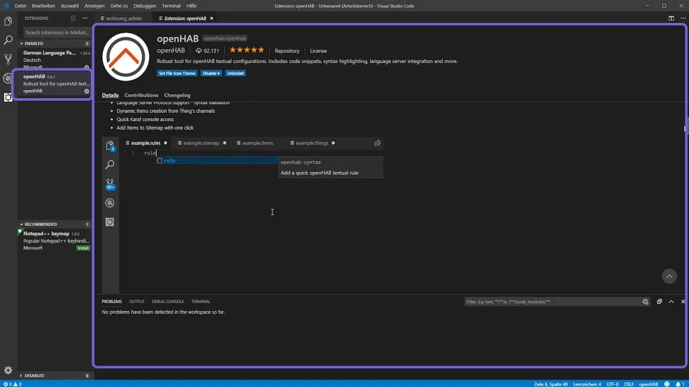The height and width of the screenshot is (387, 689).
Task: Select the Details tab
Action: point(110,95)
